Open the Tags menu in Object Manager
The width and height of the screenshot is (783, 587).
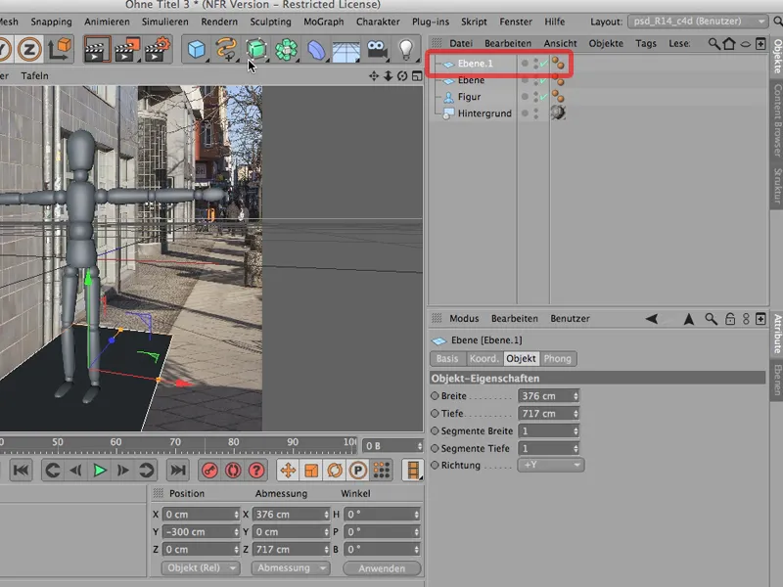tap(646, 43)
